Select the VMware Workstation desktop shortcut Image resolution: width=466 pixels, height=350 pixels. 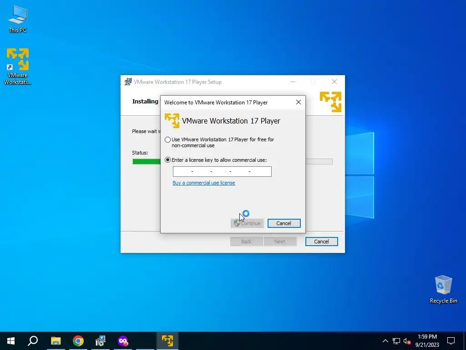18,66
